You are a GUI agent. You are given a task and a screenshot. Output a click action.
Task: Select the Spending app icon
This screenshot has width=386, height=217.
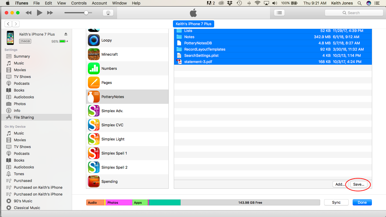(x=94, y=181)
